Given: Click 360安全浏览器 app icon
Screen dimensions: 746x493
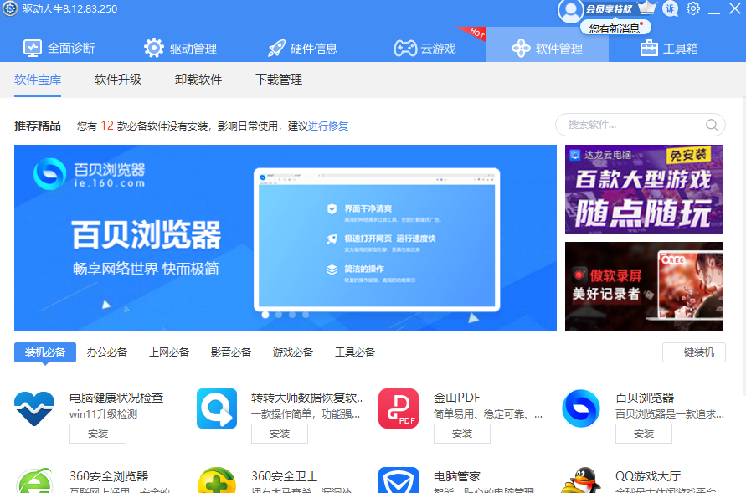Looking at the screenshot, I should tap(34, 480).
